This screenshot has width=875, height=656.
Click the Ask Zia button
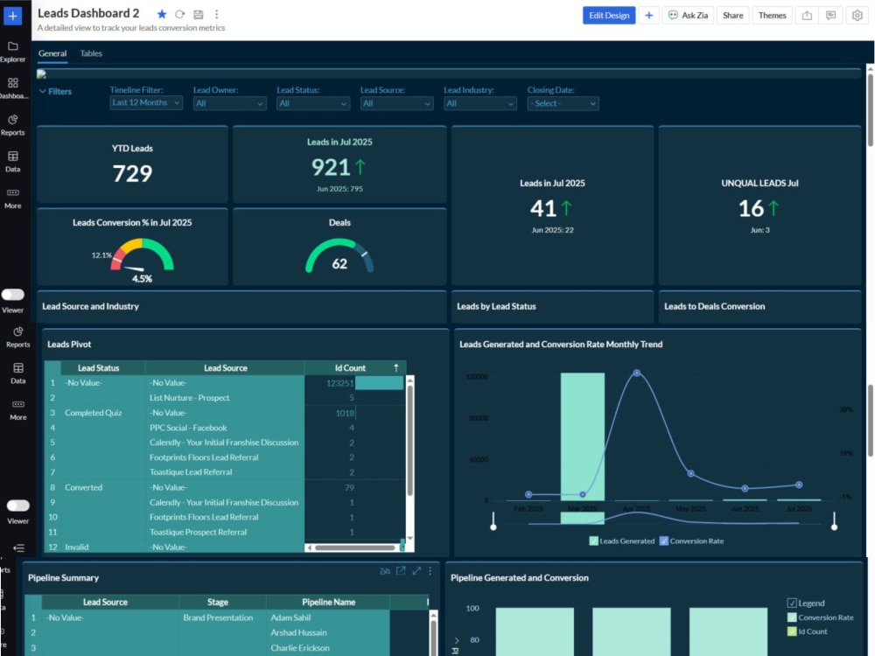[688, 16]
